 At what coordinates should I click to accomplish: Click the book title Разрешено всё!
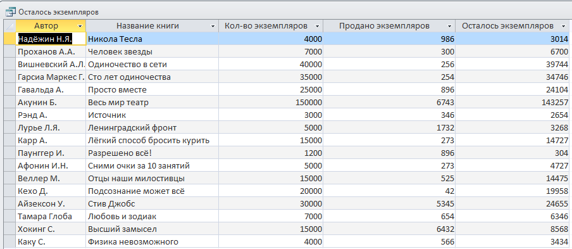tap(120, 153)
